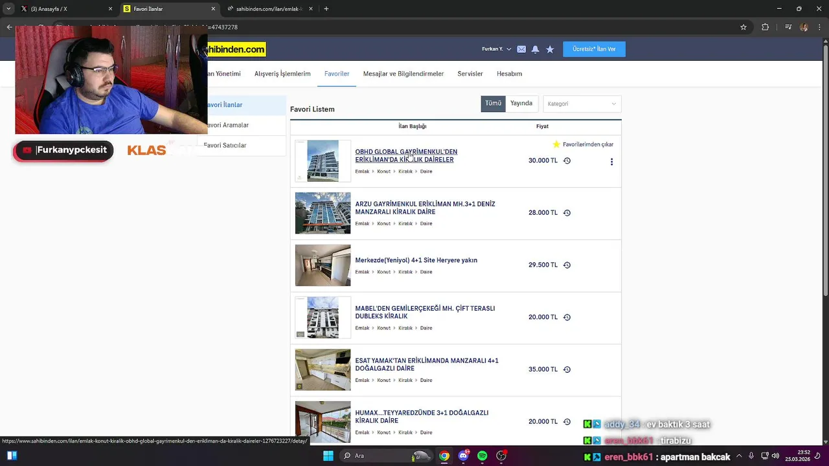Bookmark this page with Chrome's star icon
829x466 pixels.
click(x=744, y=27)
